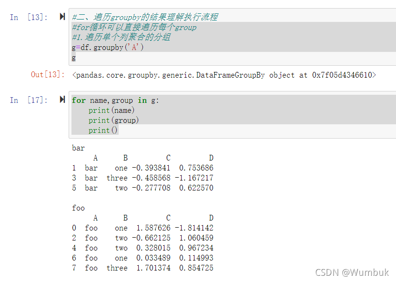Viewport: 396px width, 281px height.
Task: Run cell In [13] with play icon
Action: coord(62,17)
